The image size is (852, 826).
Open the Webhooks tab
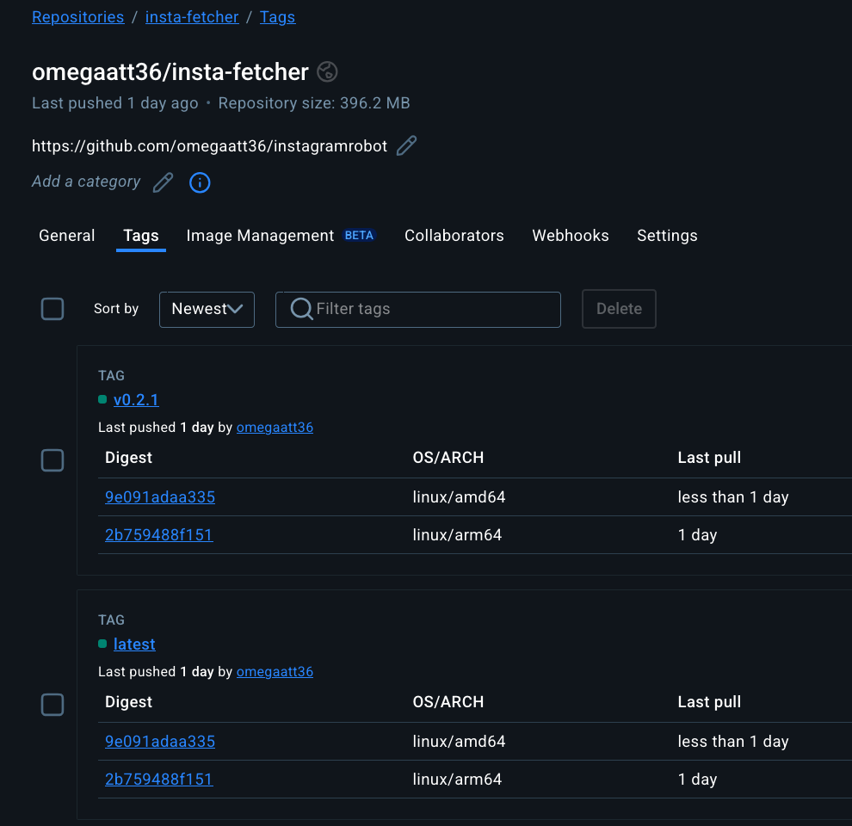click(571, 235)
